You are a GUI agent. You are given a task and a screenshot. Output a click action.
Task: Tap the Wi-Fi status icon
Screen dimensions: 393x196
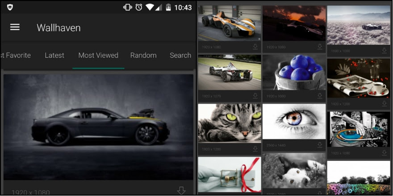click(150, 7)
